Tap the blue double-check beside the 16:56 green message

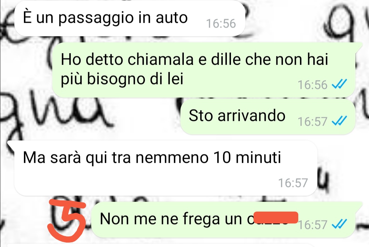click(x=339, y=84)
